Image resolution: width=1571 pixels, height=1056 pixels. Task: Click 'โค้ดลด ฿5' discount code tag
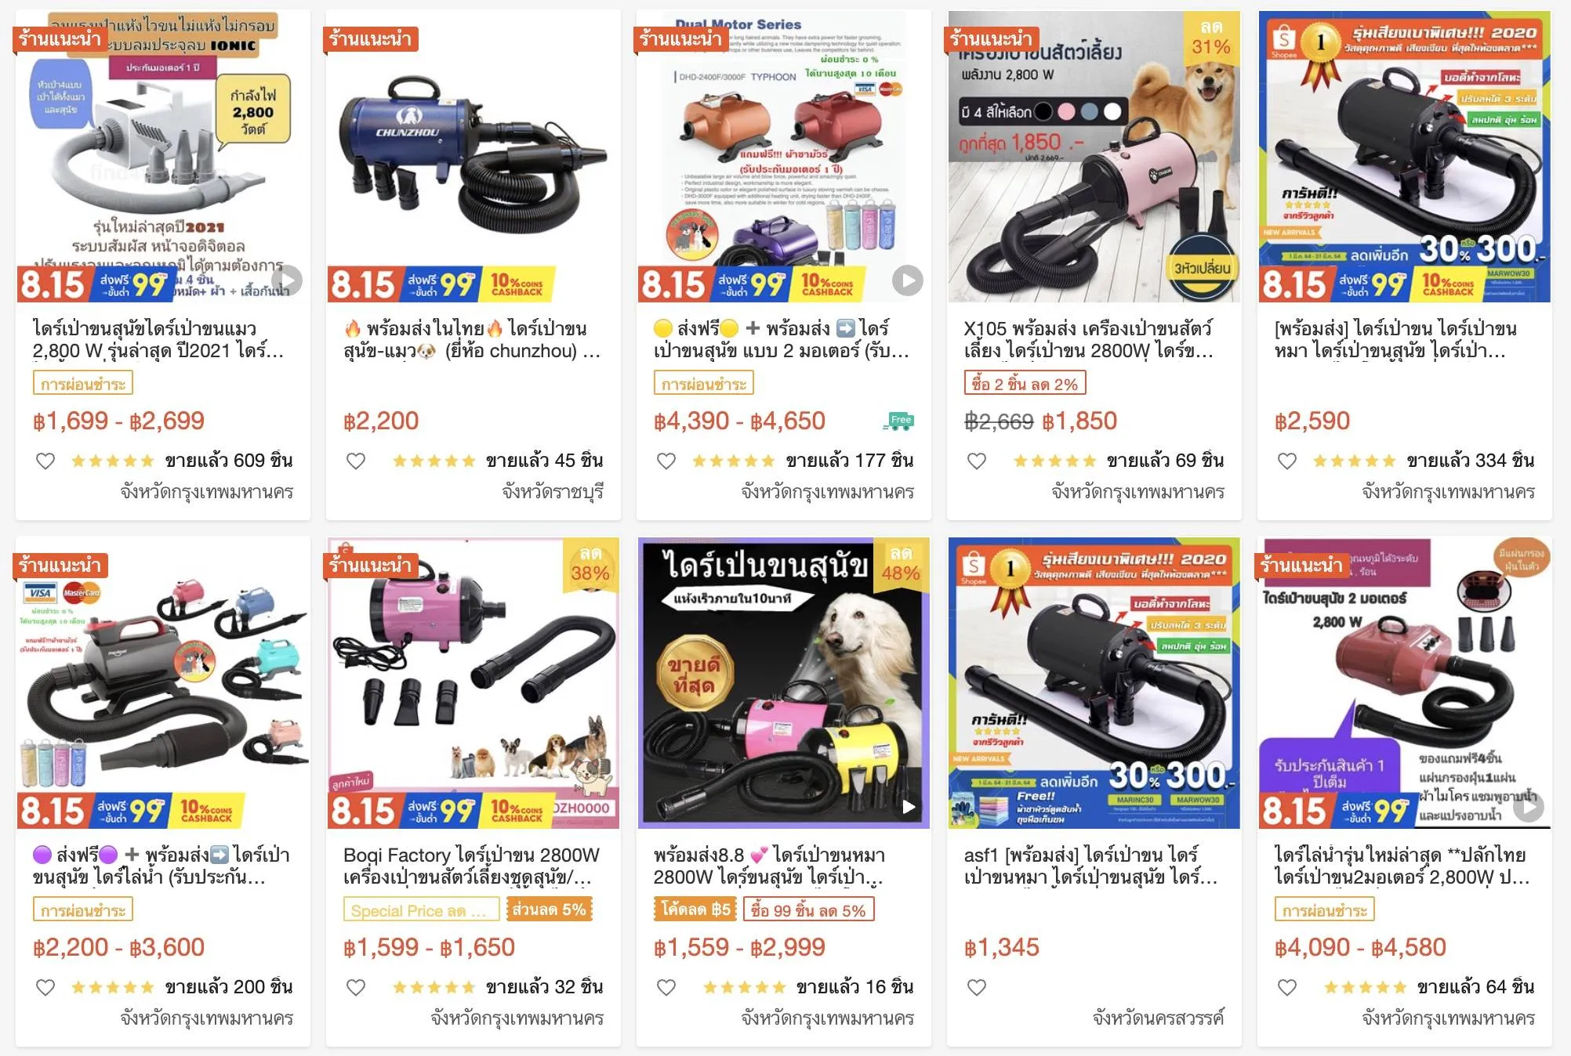point(696,910)
